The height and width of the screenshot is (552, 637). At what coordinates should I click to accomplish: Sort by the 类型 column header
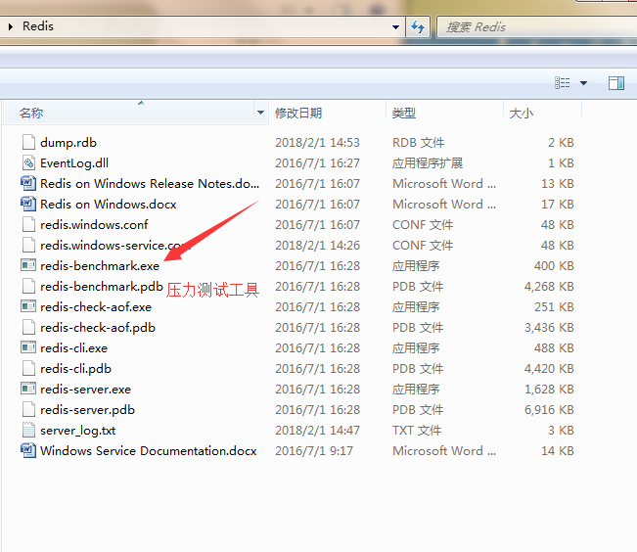pyautogui.click(x=404, y=113)
